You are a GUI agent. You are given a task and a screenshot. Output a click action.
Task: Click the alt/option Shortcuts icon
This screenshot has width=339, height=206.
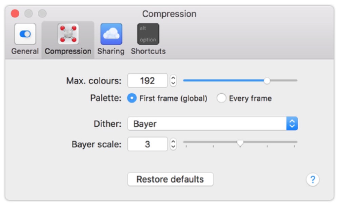point(148,34)
